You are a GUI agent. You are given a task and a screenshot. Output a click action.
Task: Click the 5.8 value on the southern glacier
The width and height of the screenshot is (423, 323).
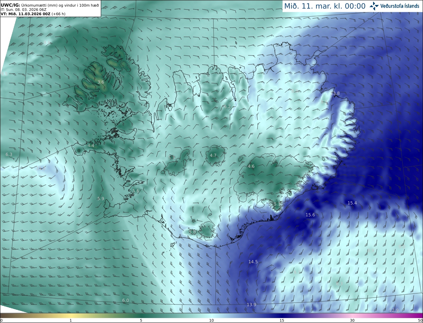[192, 232]
